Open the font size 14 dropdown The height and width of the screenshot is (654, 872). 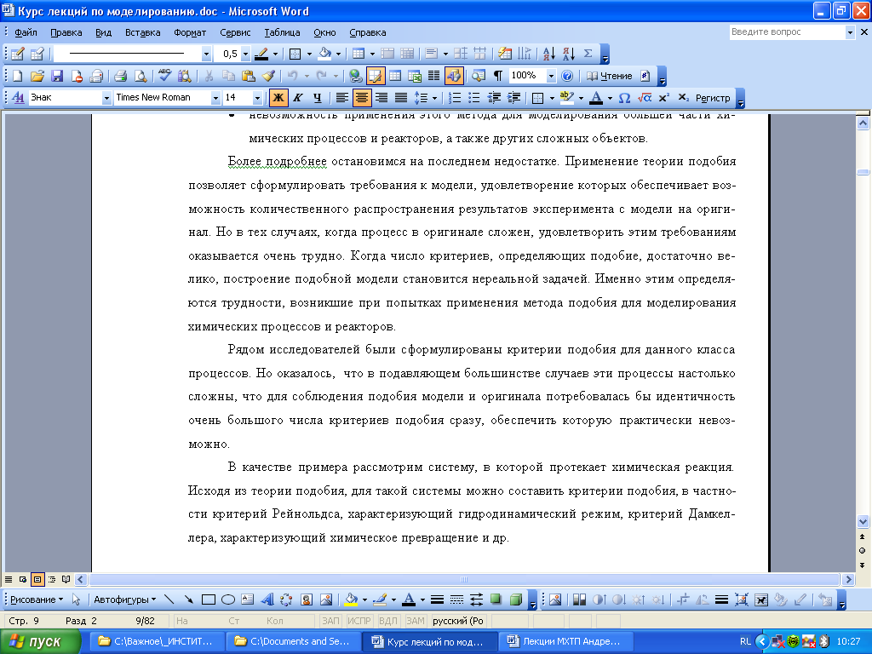[257, 98]
